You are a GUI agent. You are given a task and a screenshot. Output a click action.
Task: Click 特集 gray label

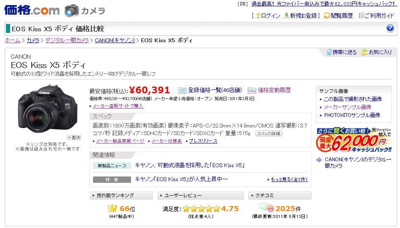click(x=112, y=179)
